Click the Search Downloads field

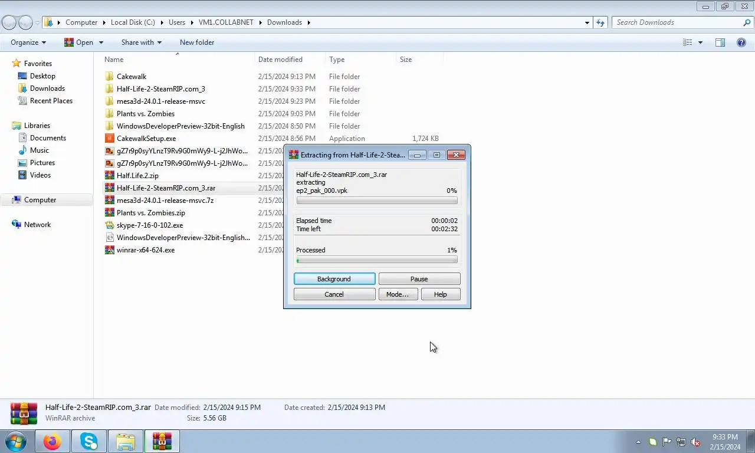point(677,22)
